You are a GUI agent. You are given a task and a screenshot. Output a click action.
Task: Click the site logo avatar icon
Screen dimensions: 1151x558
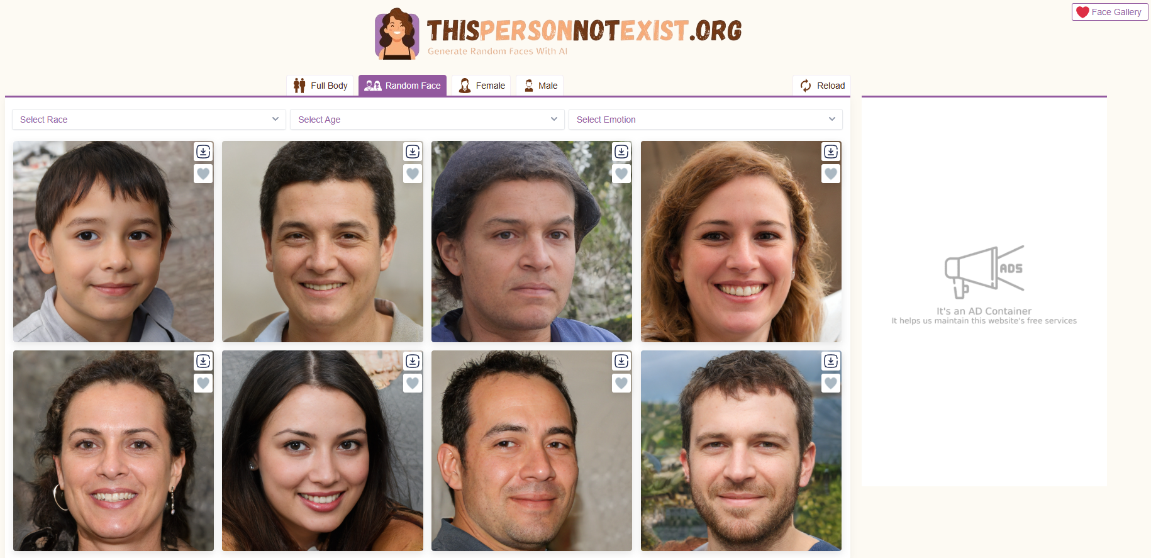[397, 34]
